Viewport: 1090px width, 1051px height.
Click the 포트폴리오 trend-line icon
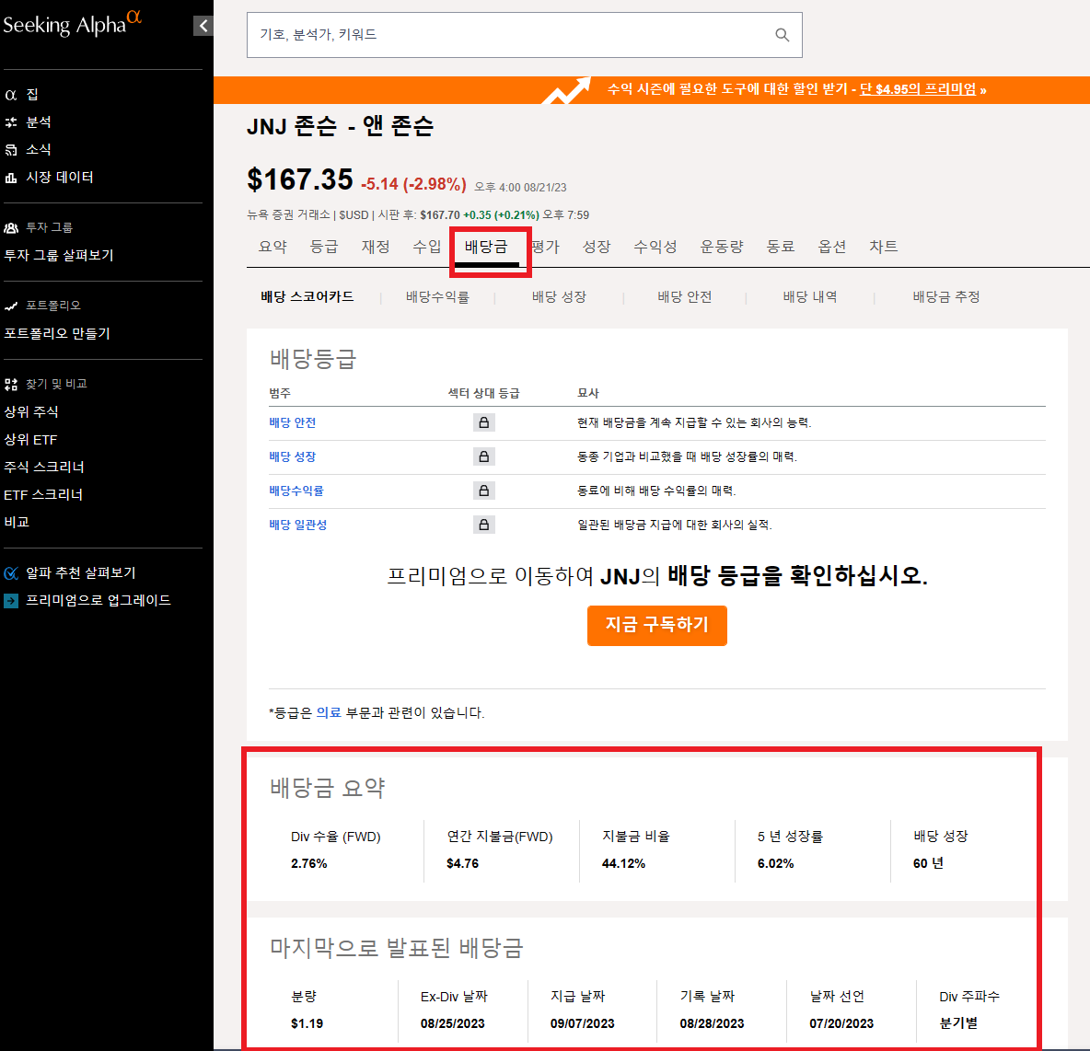11,305
